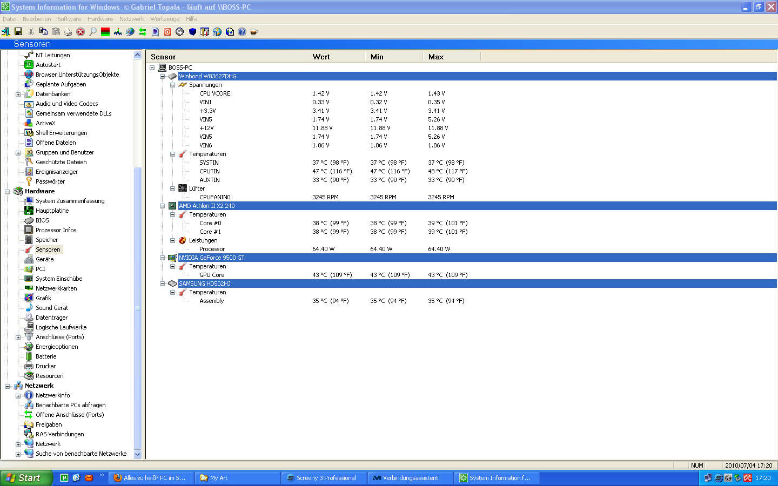This screenshot has width=778, height=486.
Task: Click tree panel scrollbar up arrow
Action: pyautogui.click(x=137, y=55)
